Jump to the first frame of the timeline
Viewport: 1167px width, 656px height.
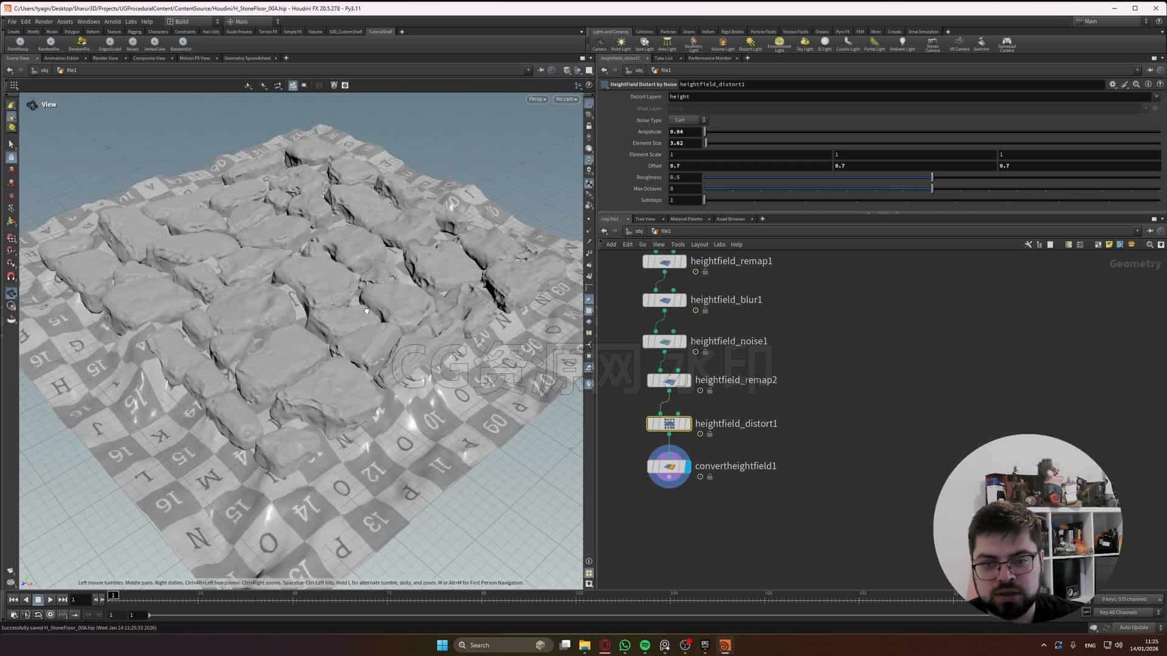point(13,600)
